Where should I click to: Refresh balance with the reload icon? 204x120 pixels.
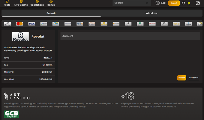(183, 3)
